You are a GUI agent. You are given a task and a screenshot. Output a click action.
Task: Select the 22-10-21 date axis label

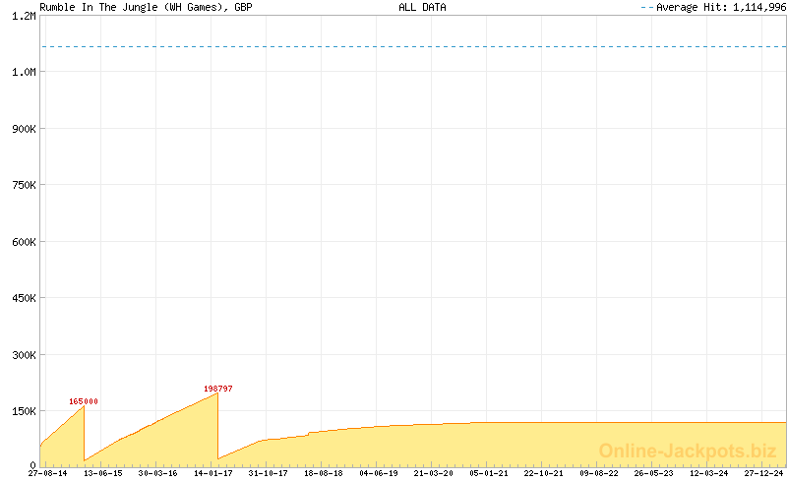click(x=544, y=473)
